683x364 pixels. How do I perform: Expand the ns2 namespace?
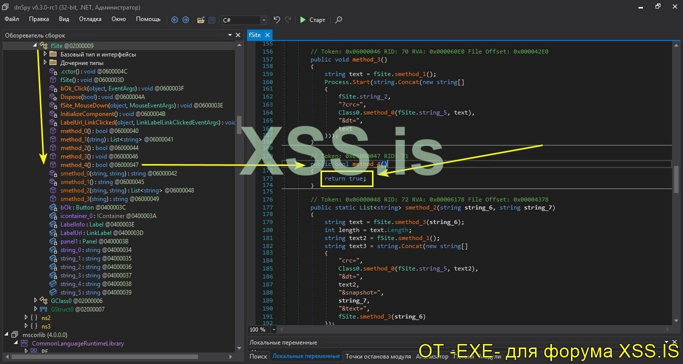(26, 317)
